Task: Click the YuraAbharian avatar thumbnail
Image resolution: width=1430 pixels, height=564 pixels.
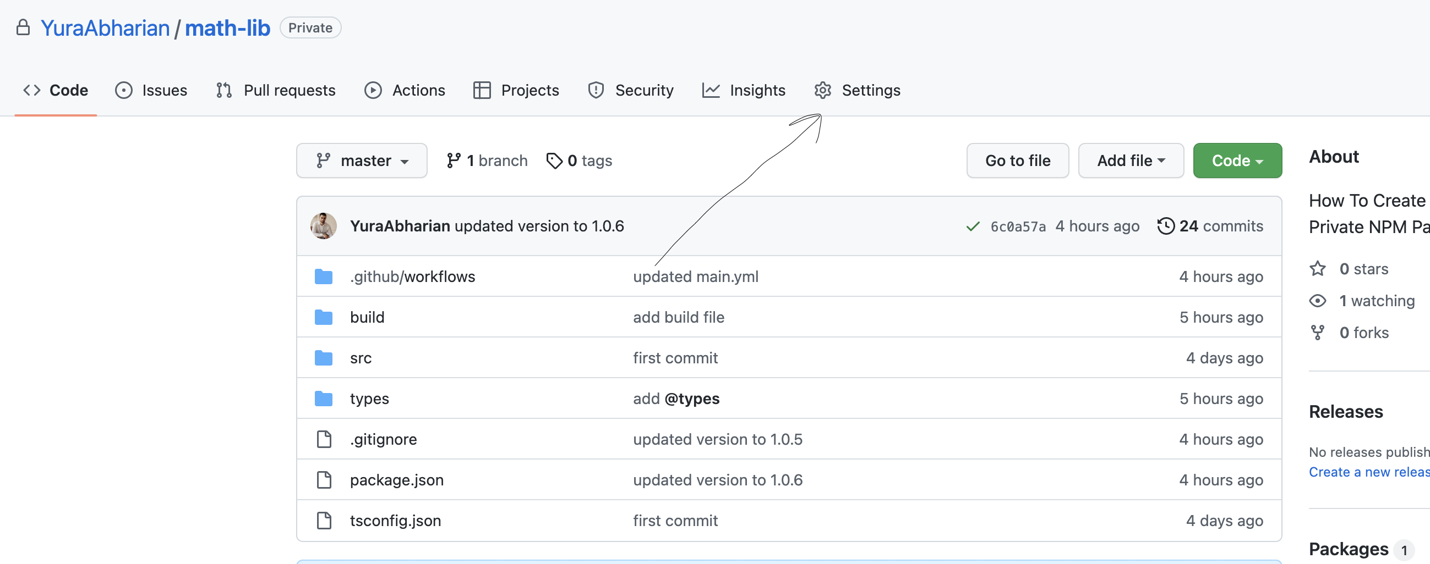Action: (x=324, y=226)
